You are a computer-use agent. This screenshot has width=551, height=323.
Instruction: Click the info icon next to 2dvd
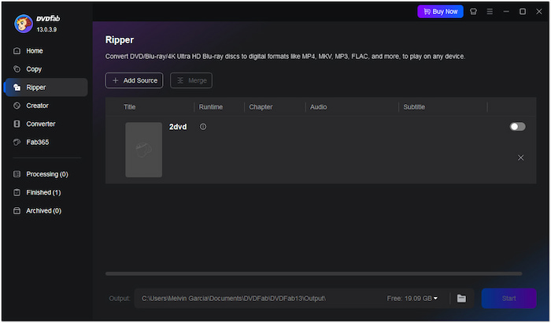[203, 127]
